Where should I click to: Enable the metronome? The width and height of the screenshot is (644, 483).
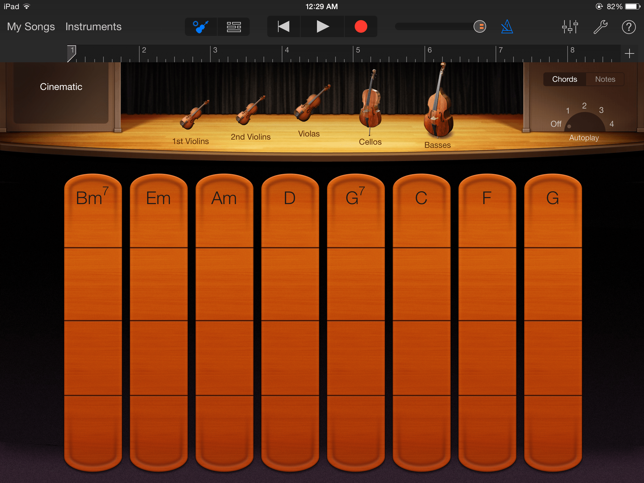coord(507,27)
